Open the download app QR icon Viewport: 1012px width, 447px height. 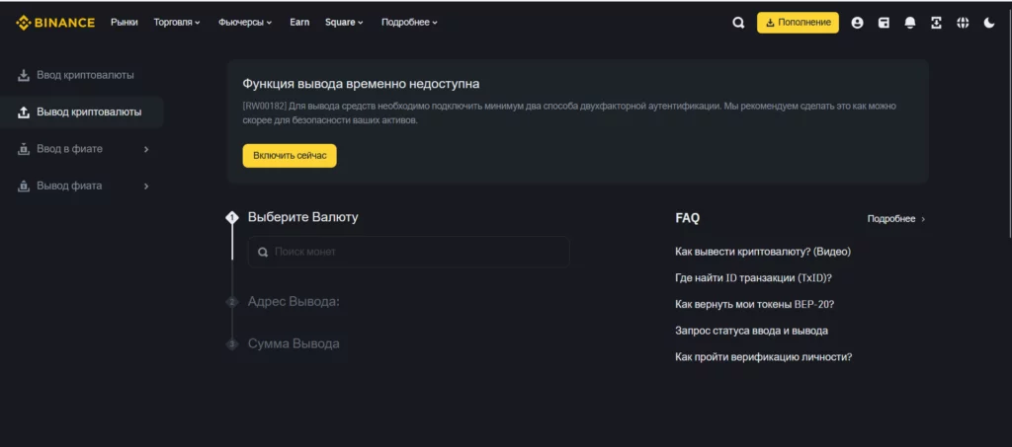click(937, 23)
